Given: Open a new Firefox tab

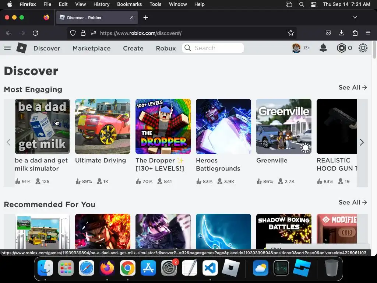Looking at the screenshot, I should (145, 18).
